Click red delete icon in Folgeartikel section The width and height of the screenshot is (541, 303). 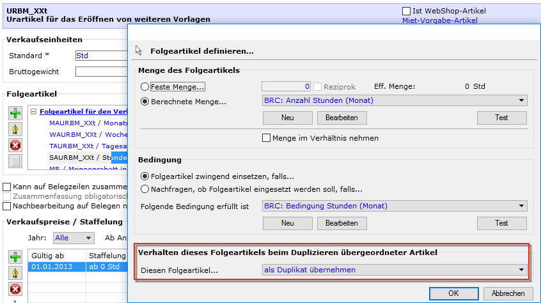point(15,145)
